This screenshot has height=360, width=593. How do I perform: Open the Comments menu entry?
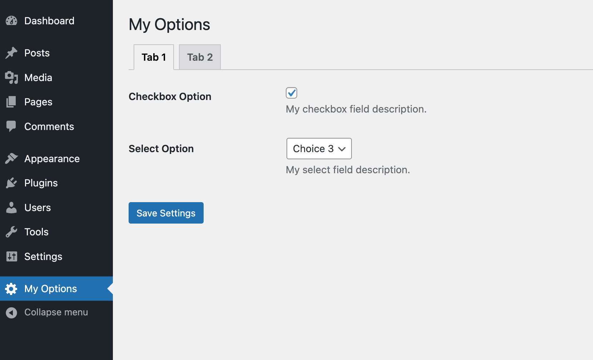click(x=49, y=126)
